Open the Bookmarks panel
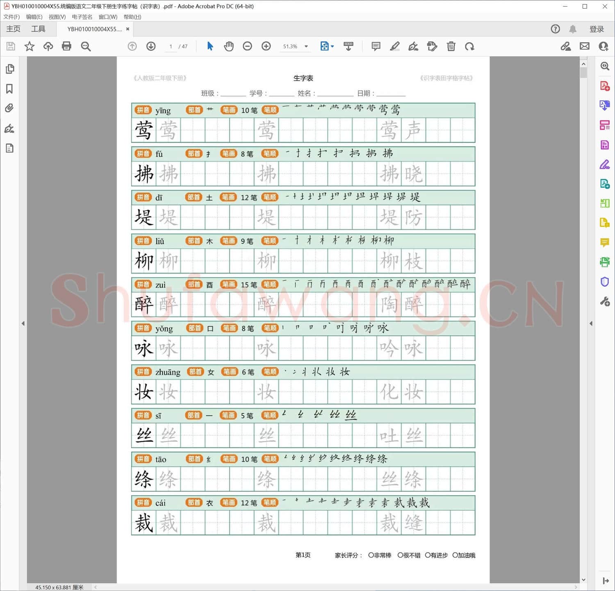 [9, 89]
